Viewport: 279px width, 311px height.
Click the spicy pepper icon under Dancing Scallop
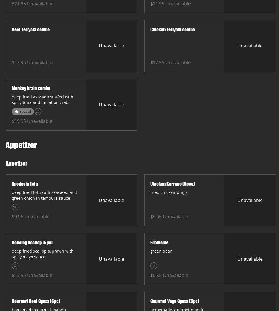click(x=15, y=266)
